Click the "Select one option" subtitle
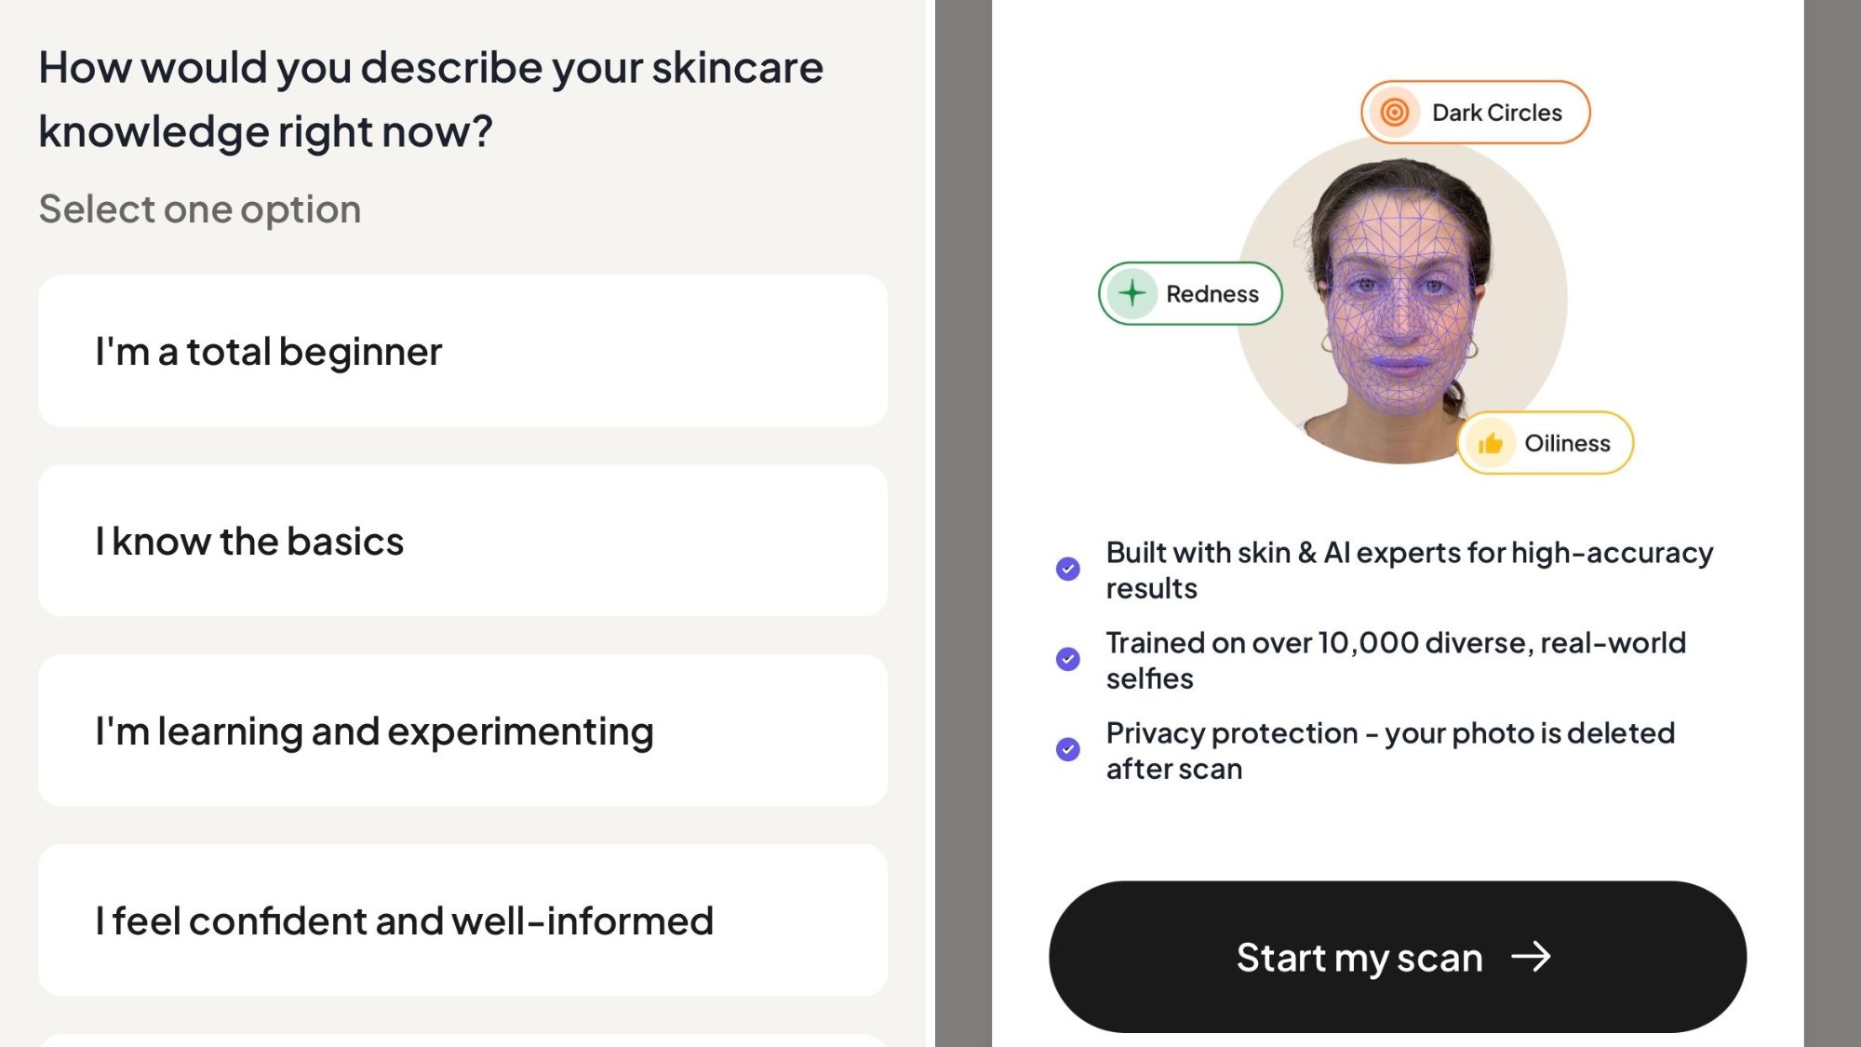Viewport: 1861px width, 1047px height. 200,209
